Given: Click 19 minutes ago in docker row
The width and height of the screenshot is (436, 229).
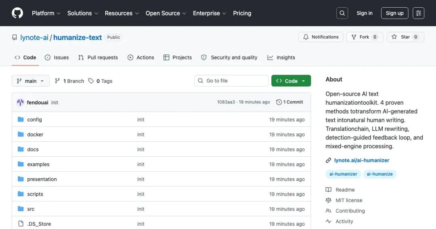Looking at the screenshot, I should point(287,134).
